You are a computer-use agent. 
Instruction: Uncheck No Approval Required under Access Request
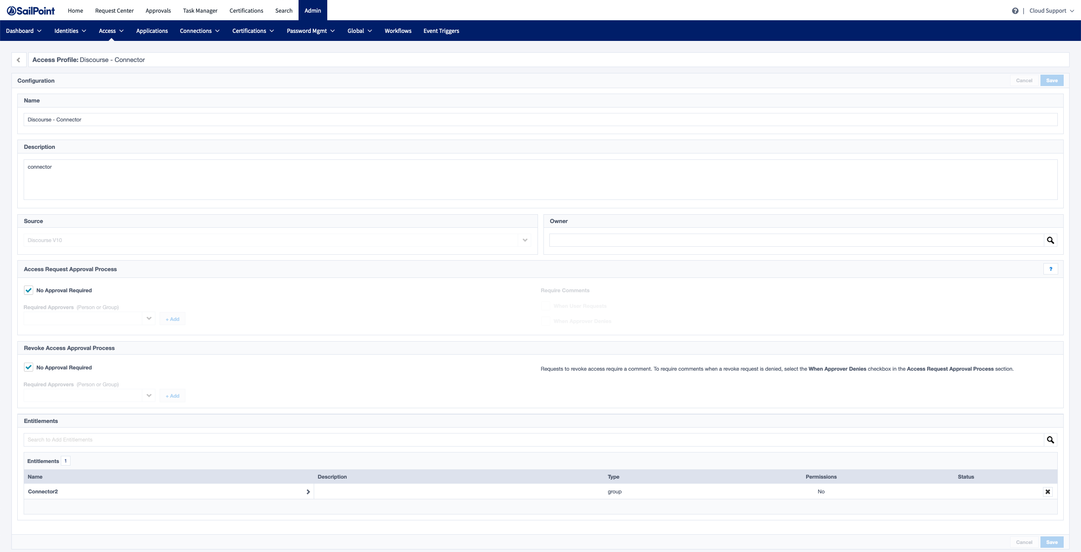pyautogui.click(x=29, y=290)
